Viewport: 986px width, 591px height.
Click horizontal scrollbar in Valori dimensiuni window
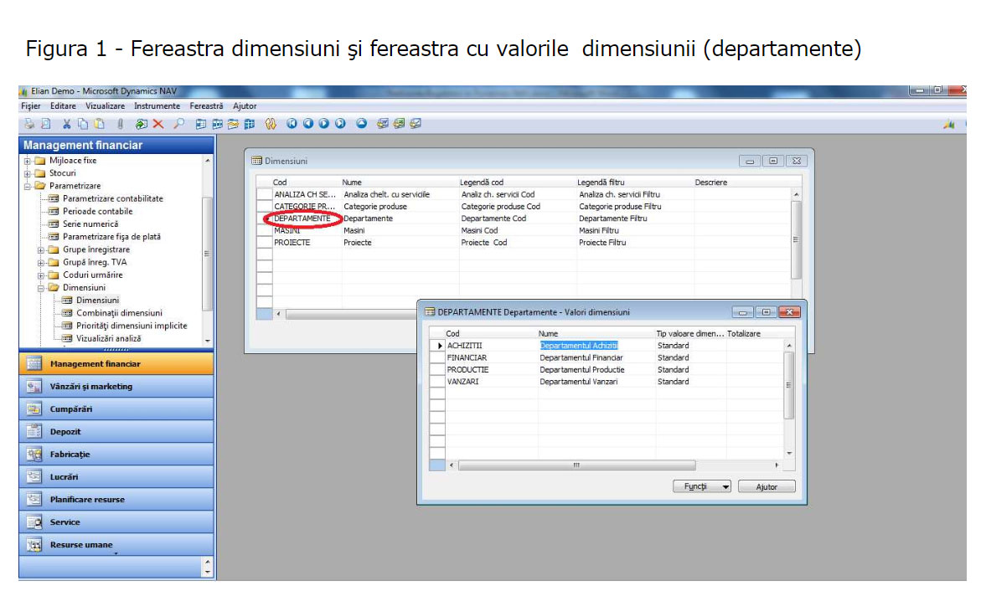coord(576,465)
